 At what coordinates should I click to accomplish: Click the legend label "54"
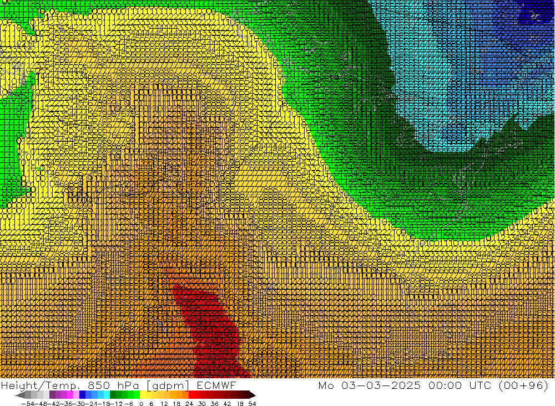tap(252, 404)
